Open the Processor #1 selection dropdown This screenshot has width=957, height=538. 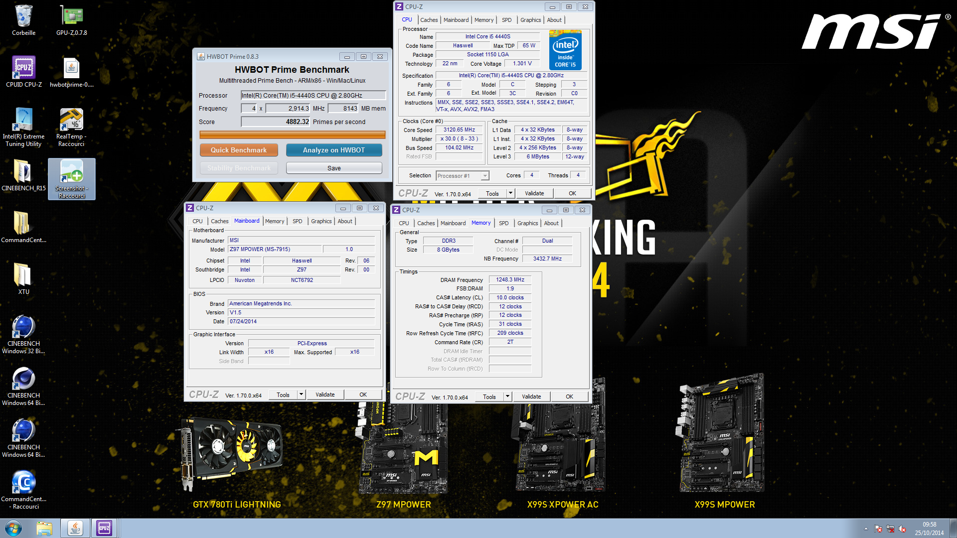(x=463, y=176)
